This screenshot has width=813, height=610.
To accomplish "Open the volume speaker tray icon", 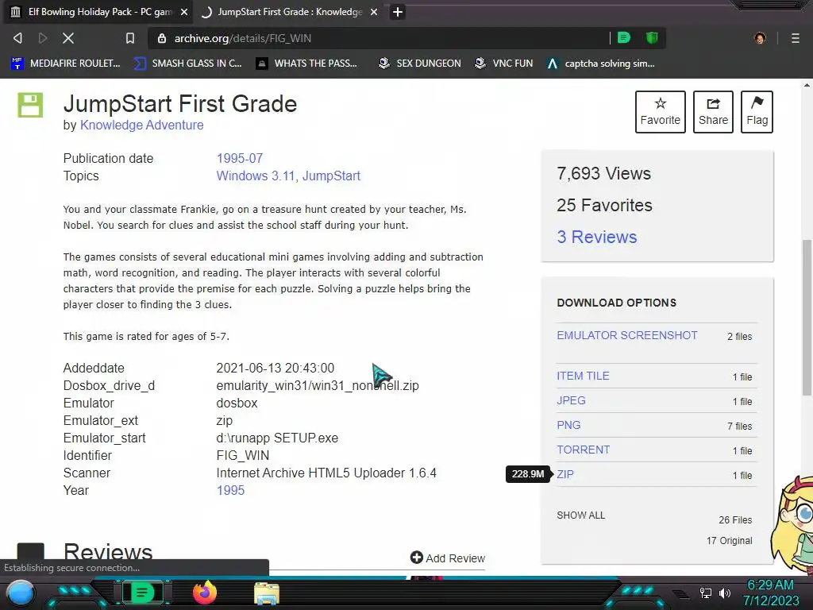I will click(x=724, y=593).
